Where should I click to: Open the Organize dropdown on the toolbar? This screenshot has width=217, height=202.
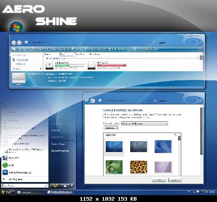(x=20, y=49)
